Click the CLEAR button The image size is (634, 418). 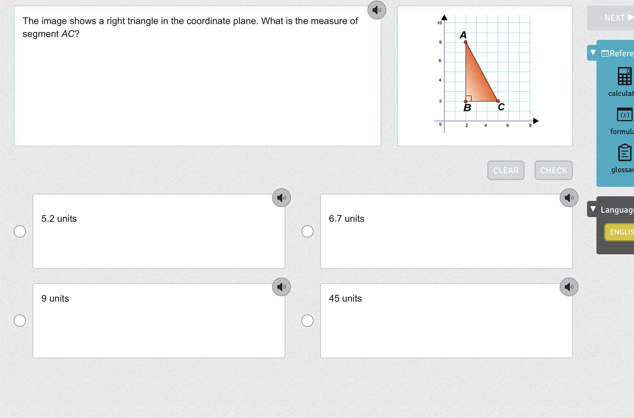tap(505, 170)
